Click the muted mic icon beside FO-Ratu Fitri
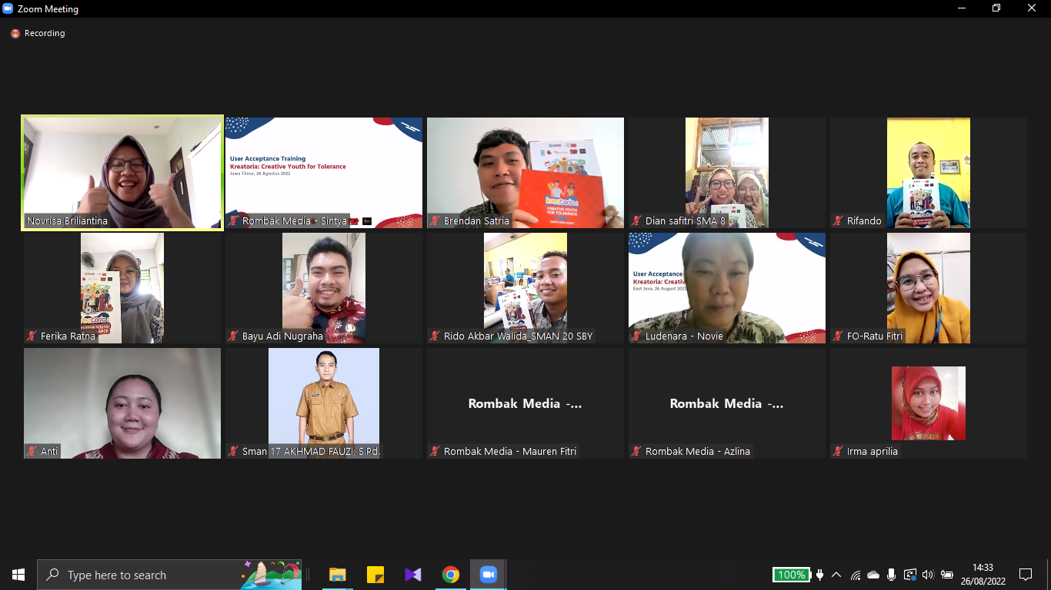1051x590 pixels. 839,336
